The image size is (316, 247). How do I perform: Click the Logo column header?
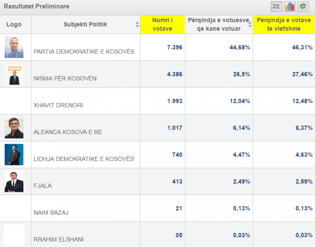14,25
